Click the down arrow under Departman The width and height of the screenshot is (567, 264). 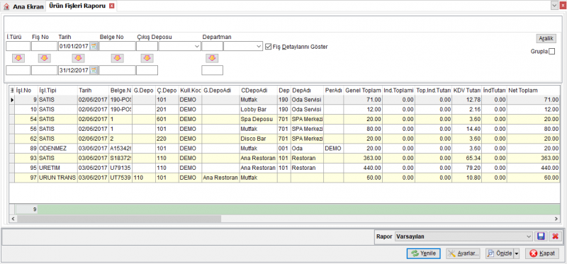click(212, 58)
